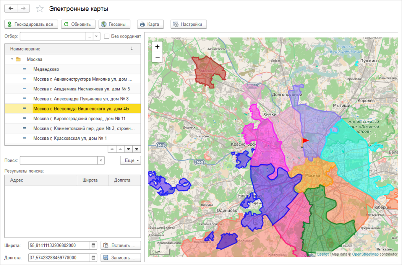Image resolution: width=402 pixels, height=265 pixels.
Task: Clear the Отбор filter field
Action: [97, 36]
